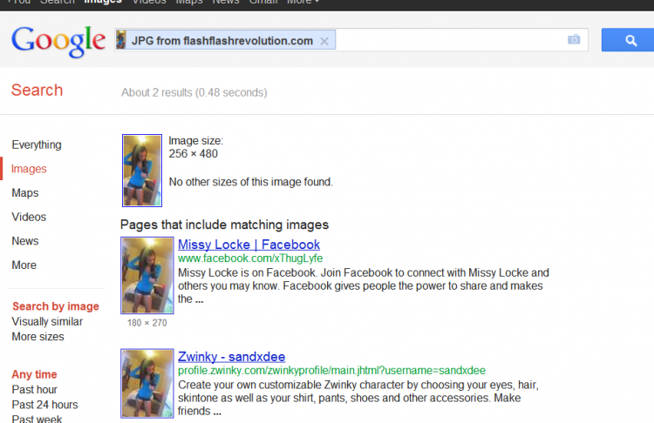
Task: Open Maps in the top black bar
Action: (189, 2)
